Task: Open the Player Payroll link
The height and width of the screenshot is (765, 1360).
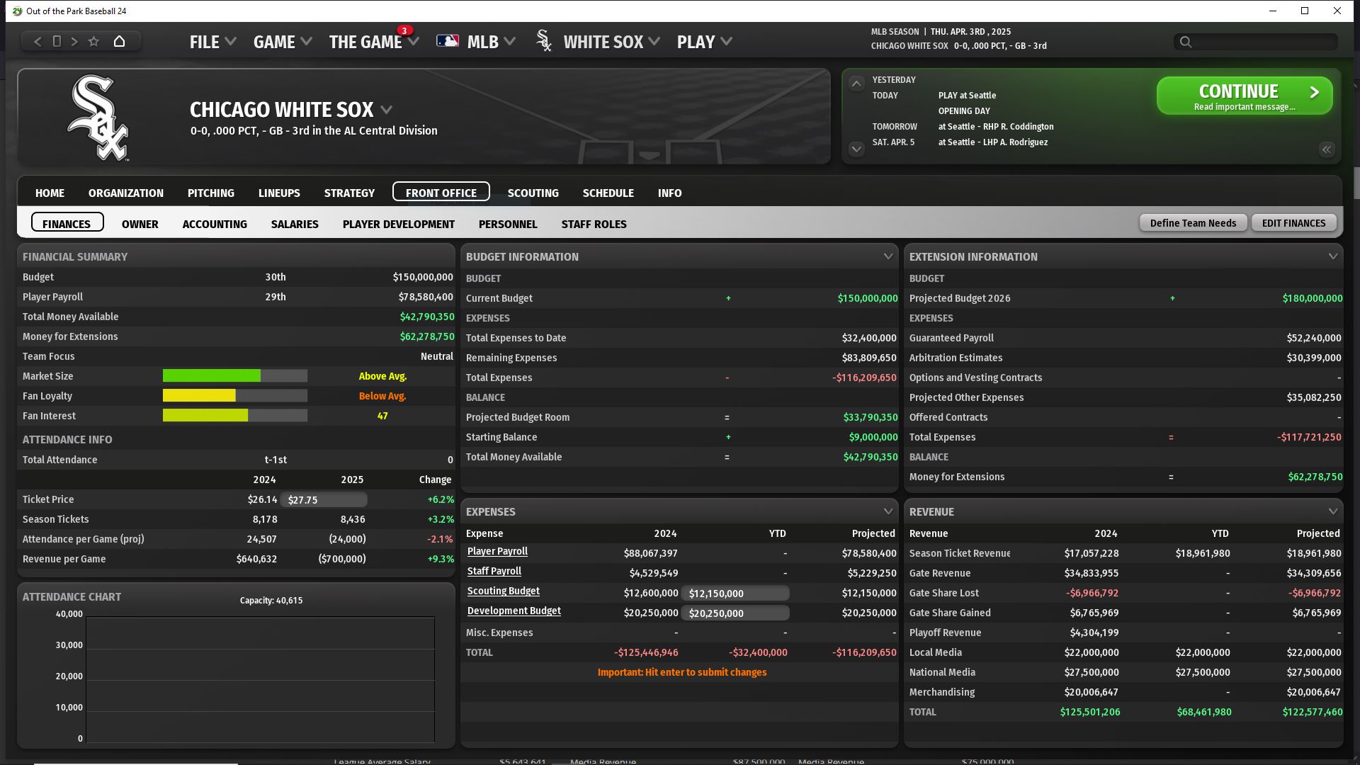Action: (x=497, y=551)
